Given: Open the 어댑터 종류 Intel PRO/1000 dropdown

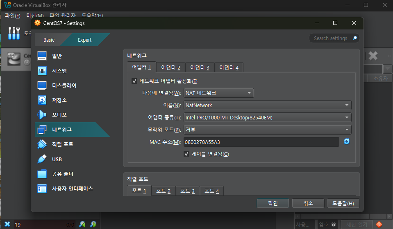Looking at the screenshot, I should [x=268, y=117].
